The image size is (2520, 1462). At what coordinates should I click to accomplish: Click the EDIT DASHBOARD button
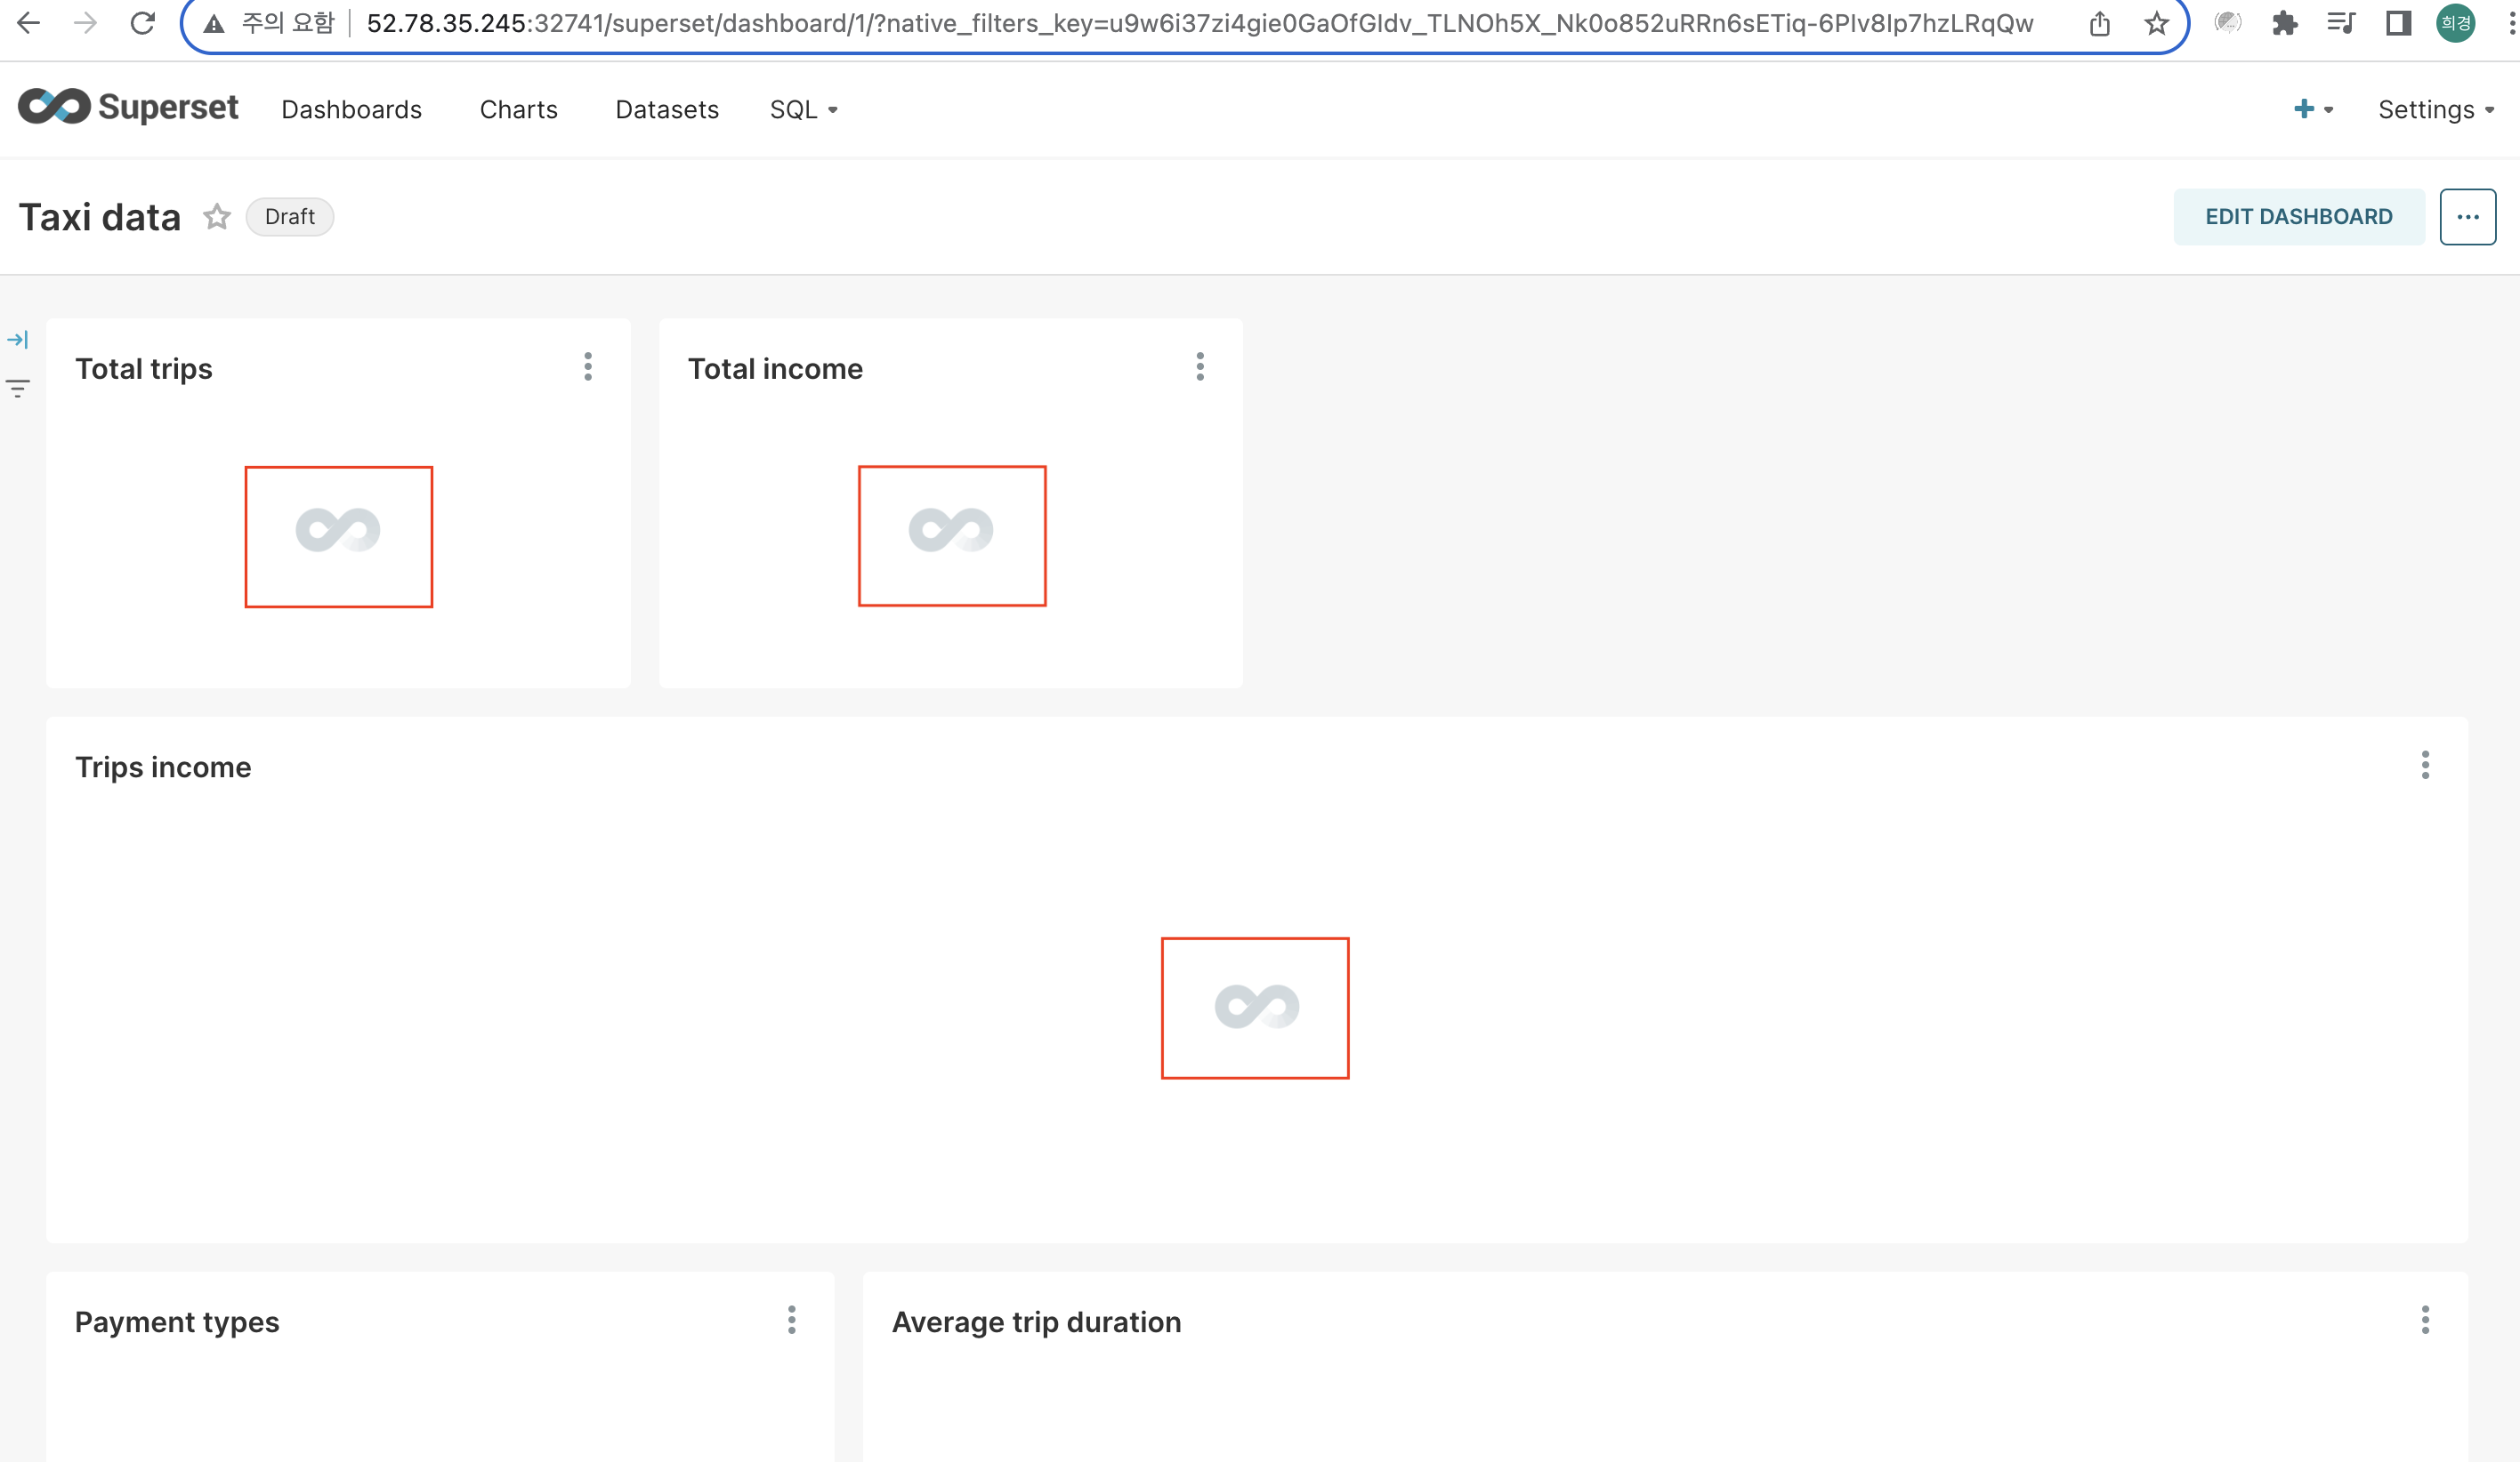point(2298,217)
